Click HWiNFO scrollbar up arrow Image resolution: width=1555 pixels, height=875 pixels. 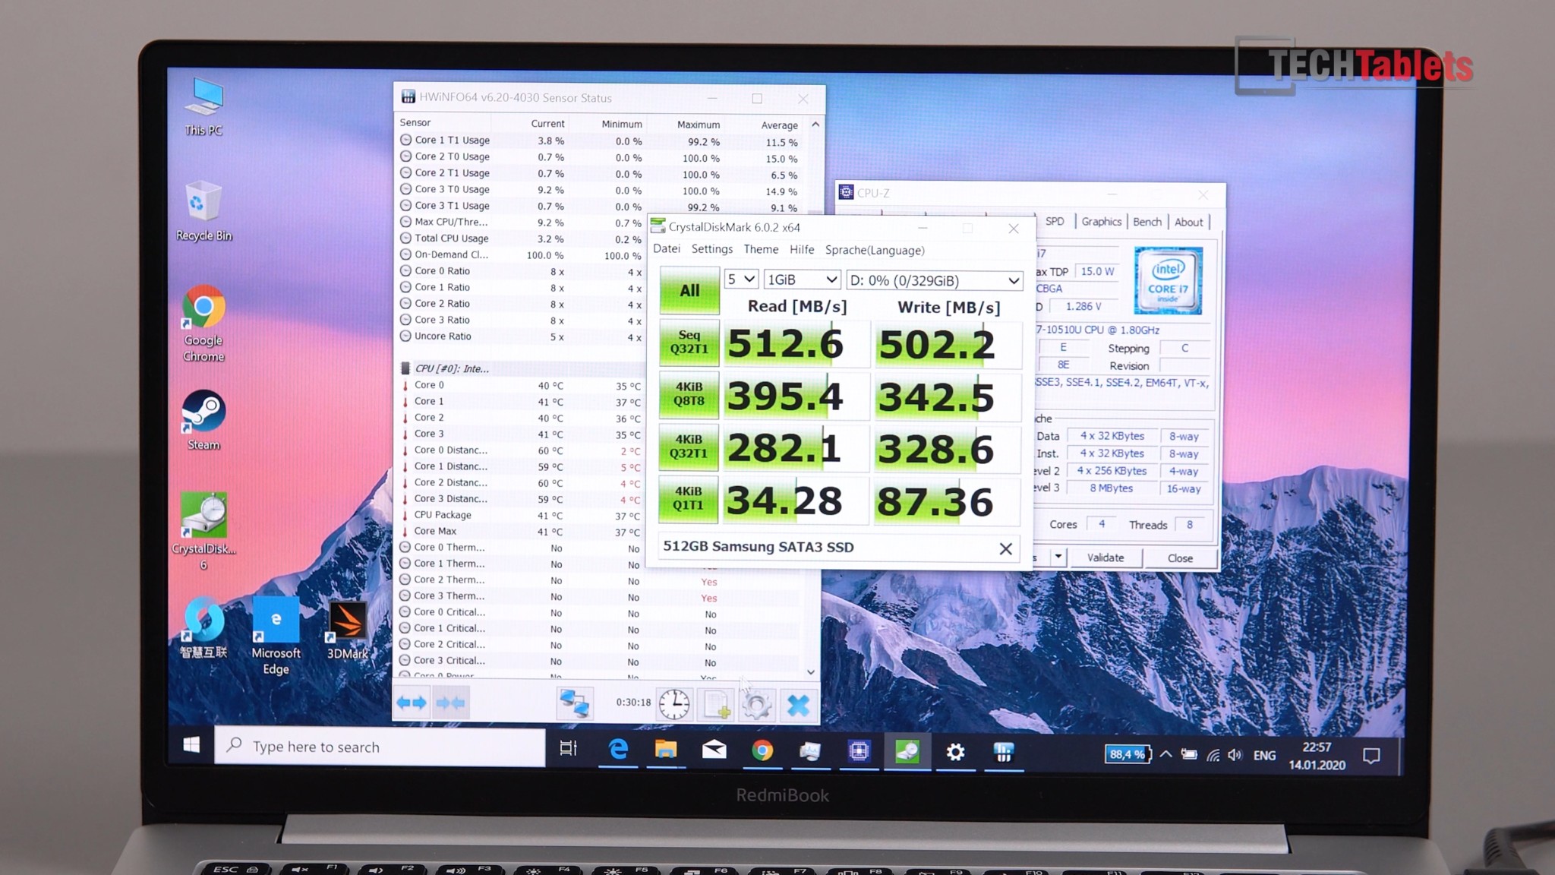(x=815, y=124)
